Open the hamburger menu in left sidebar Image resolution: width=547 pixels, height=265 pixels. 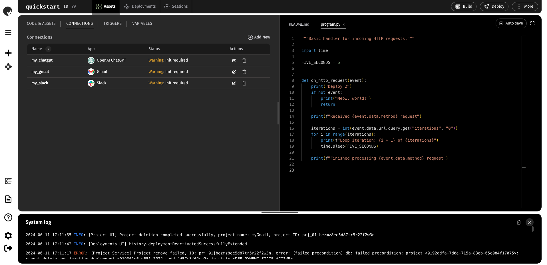tap(8, 33)
